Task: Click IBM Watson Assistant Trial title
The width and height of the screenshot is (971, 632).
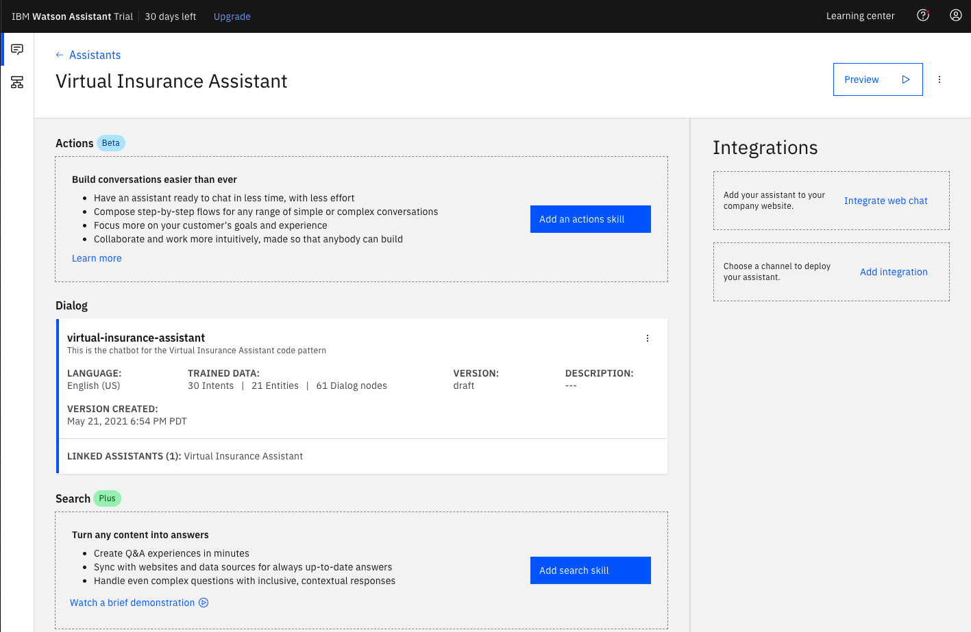Action: 72,16
